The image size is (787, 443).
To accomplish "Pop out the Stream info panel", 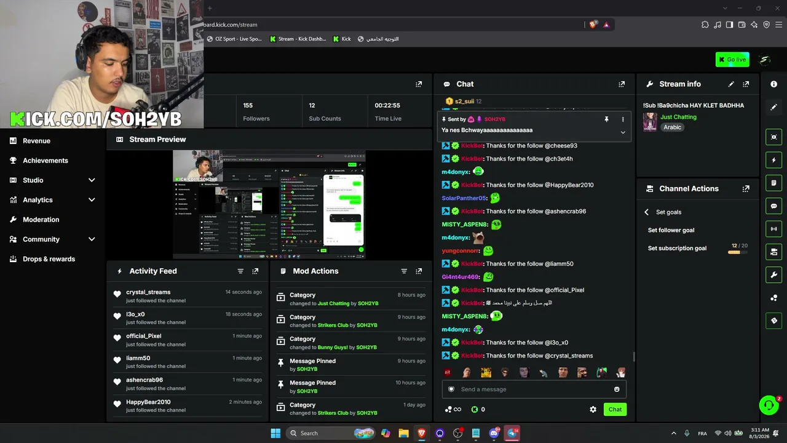I will pos(746,84).
